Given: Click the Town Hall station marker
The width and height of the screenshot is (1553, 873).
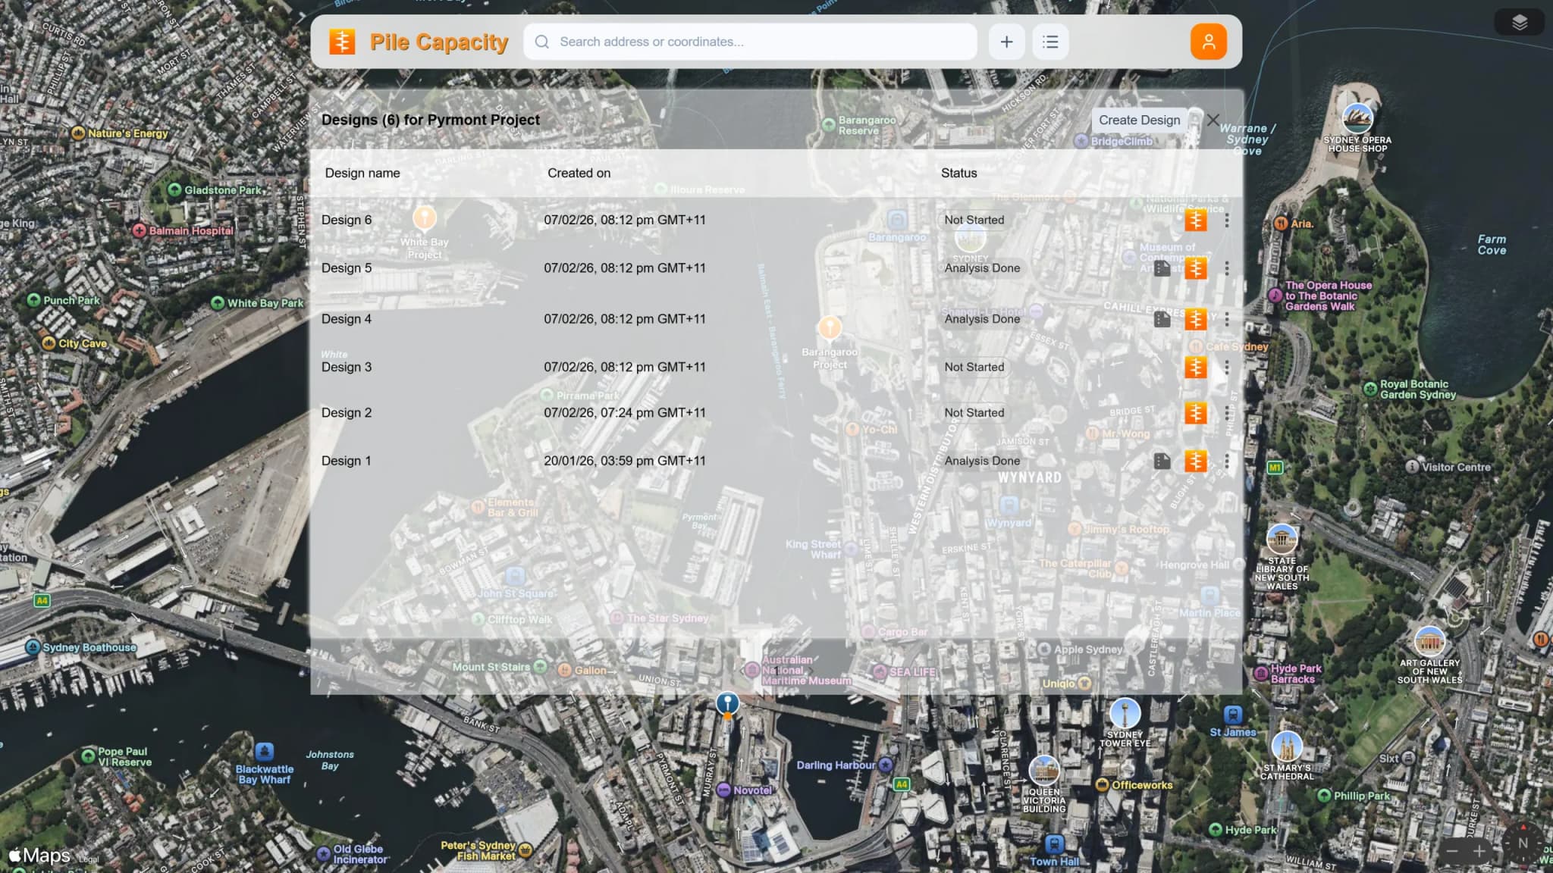Looking at the screenshot, I should point(1054,844).
